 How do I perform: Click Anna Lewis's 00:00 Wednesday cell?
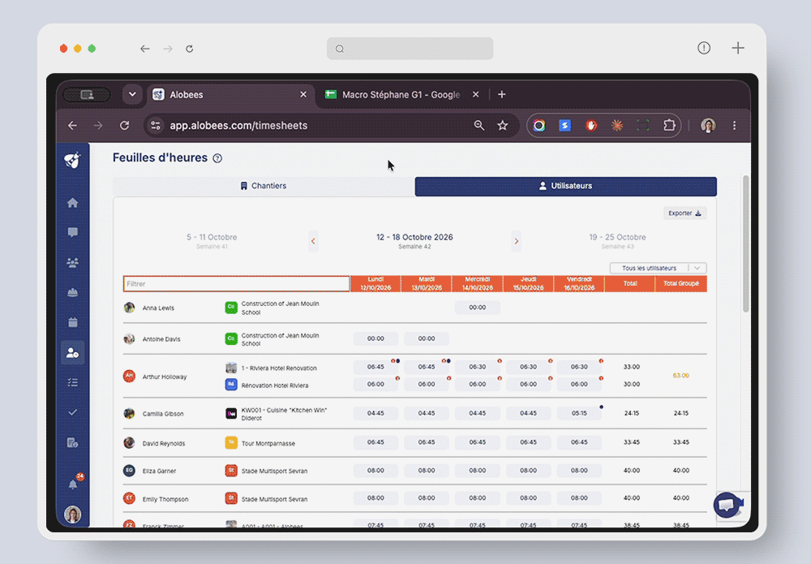[x=478, y=308]
